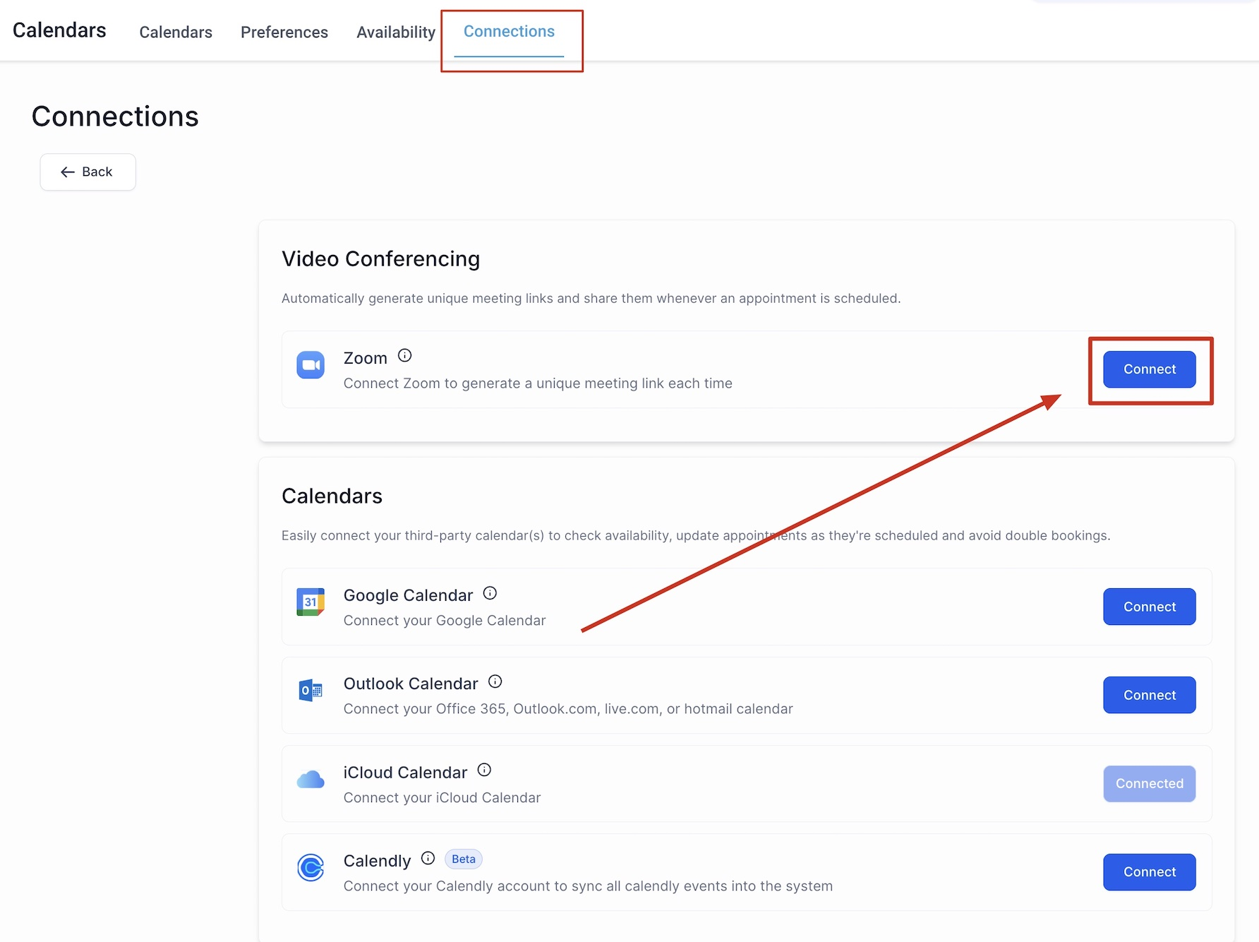Switch to the Calendars tab
Viewport: 1259px width, 942px height.
(176, 32)
